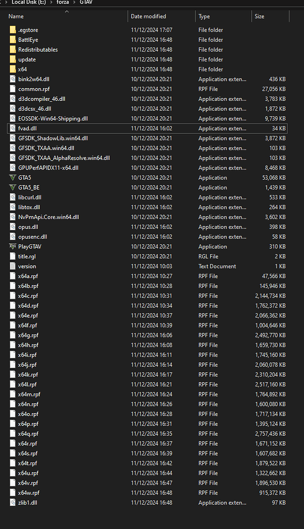
Task: Select the zlib1.dll file icon
Action: [12, 503]
